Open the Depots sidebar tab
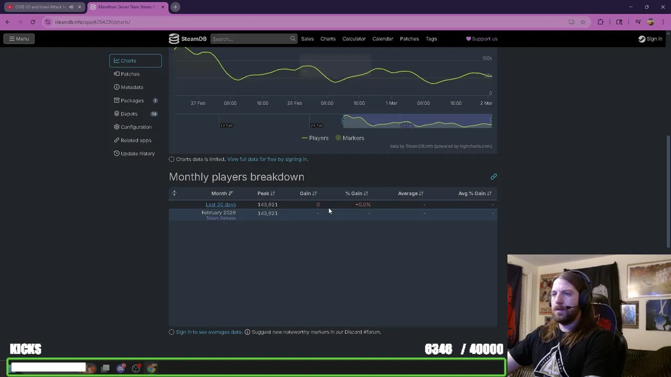Viewport: 671px width, 377px height. pyautogui.click(x=135, y=114)
